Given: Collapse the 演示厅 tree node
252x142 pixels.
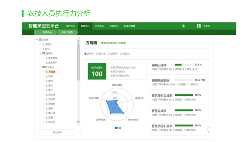Looking at the screenshot, I should (x=40, y=53).
